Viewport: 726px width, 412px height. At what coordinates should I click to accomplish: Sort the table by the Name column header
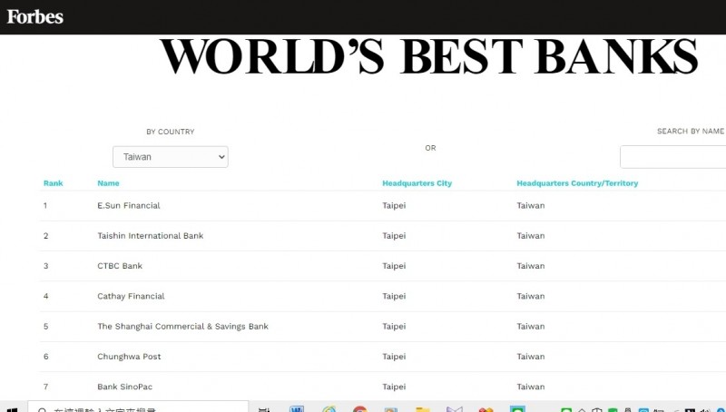pos(108,183)
